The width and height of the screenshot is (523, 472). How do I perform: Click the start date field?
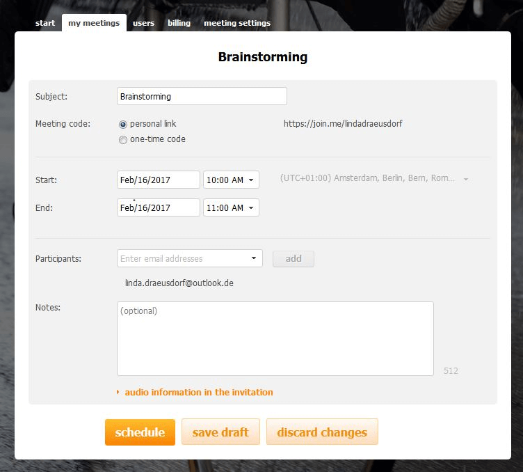[x=159, y=180]
